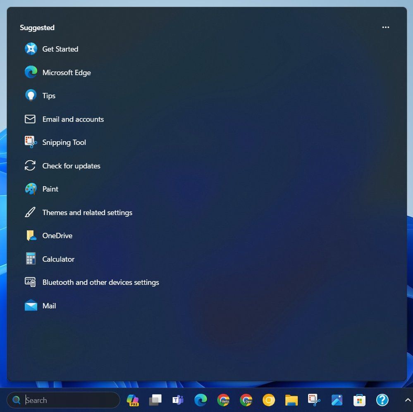Screen dimensions: 413x412
Task: Open the Paint app
Action: point(42,189)
